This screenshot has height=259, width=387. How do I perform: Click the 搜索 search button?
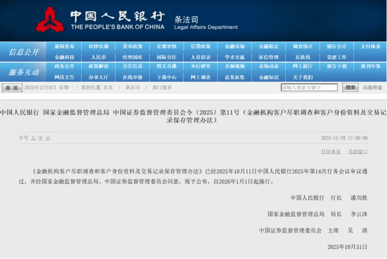pyautogui.click(x=350, y=87)
